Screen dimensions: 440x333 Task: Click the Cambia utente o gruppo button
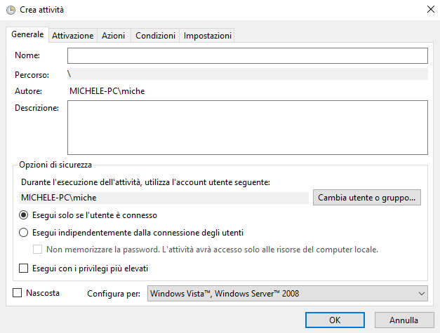coord(367,198)
